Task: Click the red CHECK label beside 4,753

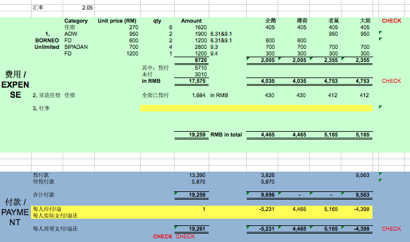Action: point(392,81)
